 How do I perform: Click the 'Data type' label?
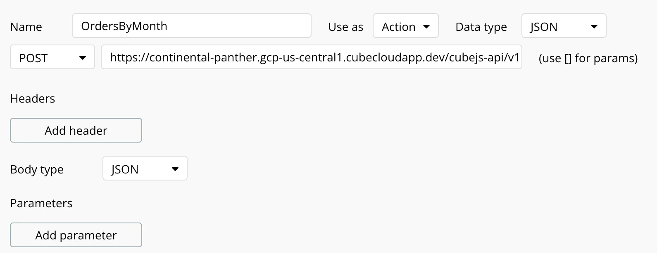pos(481,27)
